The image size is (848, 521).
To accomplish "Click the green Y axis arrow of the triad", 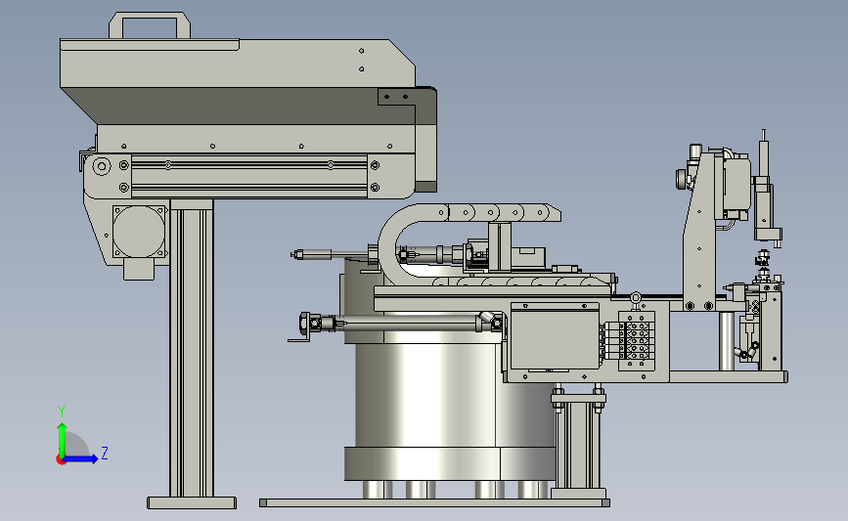I will [62, 439].
